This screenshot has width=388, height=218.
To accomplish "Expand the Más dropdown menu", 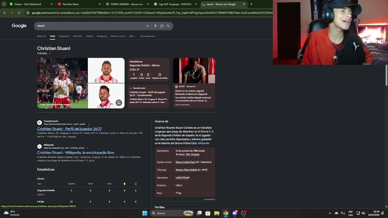I will [132, 36].
